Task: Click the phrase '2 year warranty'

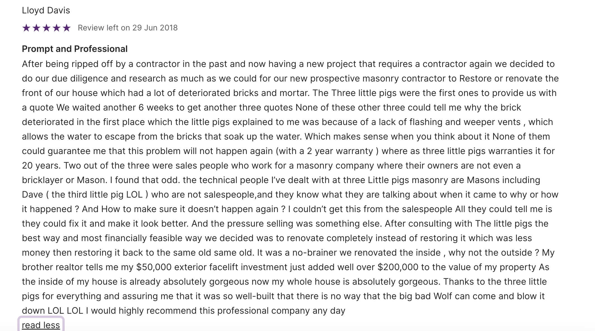Action: [x=340, y=151]
